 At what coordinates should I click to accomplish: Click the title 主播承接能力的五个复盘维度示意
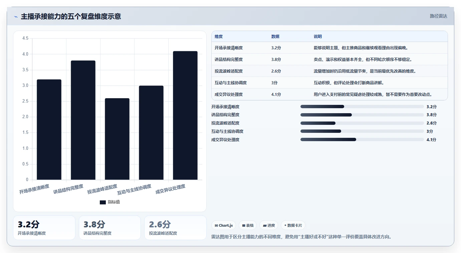71,17
